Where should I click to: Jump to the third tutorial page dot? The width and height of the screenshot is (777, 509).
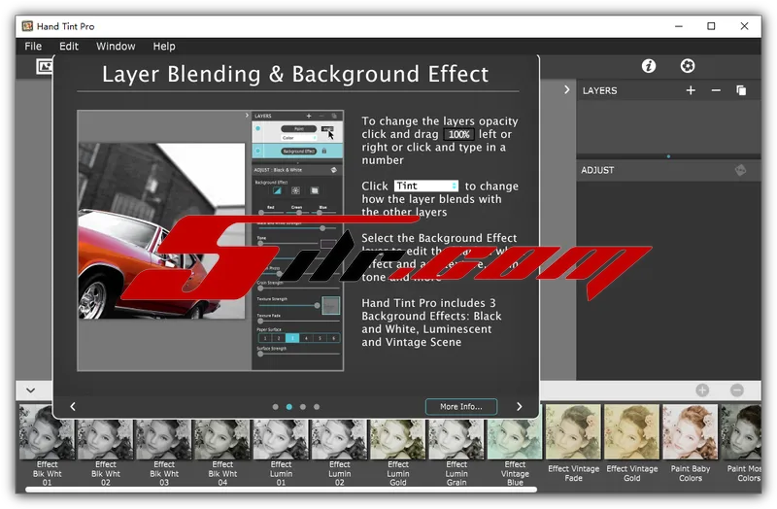[303, 407]
